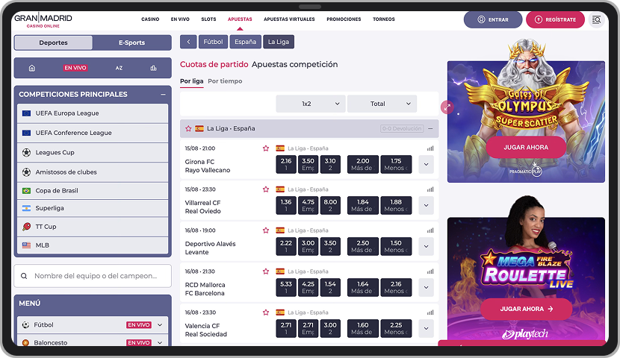Click Jugar Ahora on Mega Fire Blaze Roulette
The image size is (620, 358).
coord(527,309)
